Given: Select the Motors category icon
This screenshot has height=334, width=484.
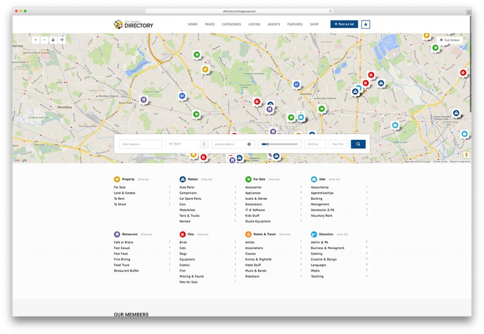Looking at the screenshot, I should [x=182, y=179].
